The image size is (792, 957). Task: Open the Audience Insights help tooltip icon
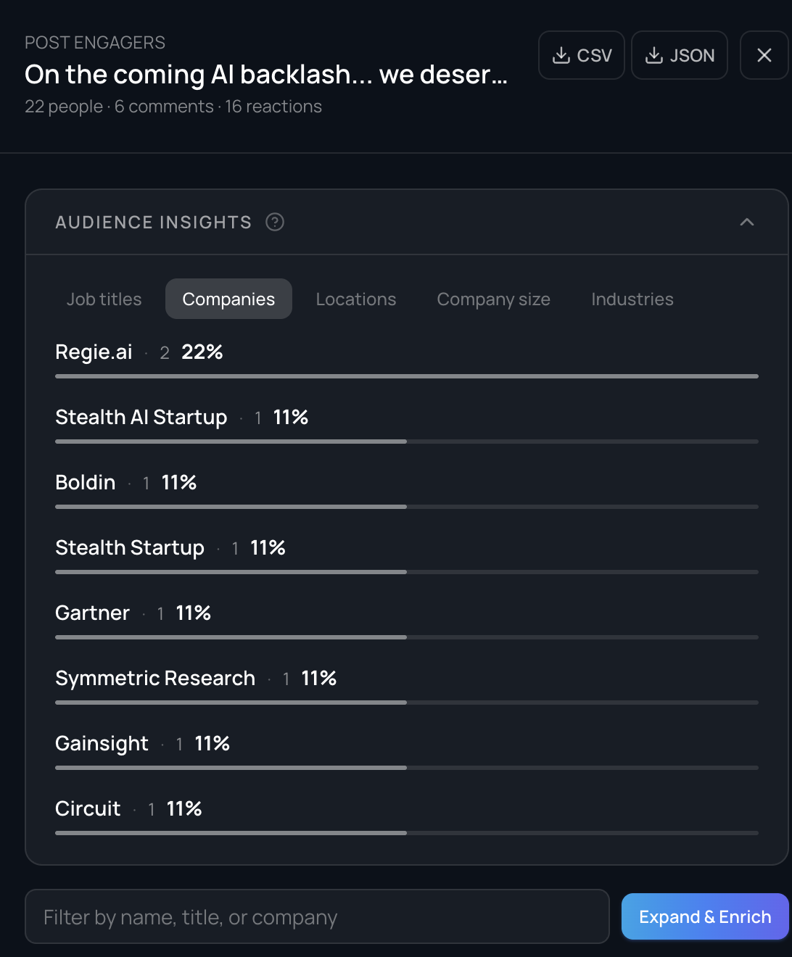[275, 222]
